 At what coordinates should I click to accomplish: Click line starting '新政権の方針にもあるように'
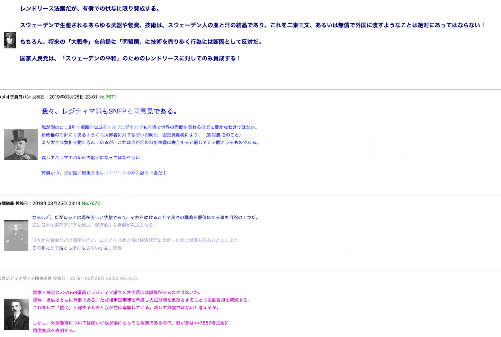(x=142, y=135)
